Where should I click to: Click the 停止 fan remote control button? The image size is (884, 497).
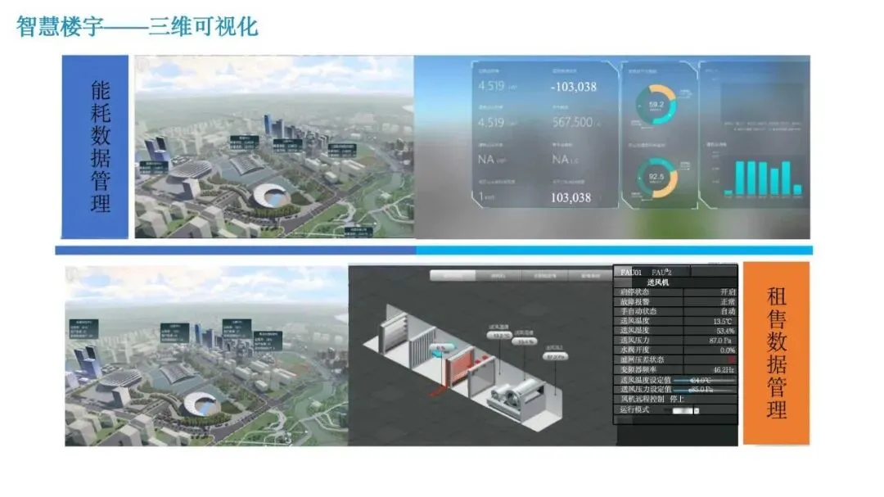pyautogui.click(x=677, y=400)
